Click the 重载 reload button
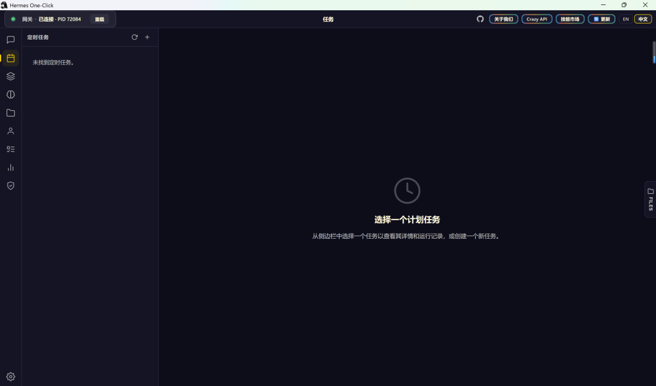The height and width of the screenshot is (386, 656). click(x=99, y=19)
